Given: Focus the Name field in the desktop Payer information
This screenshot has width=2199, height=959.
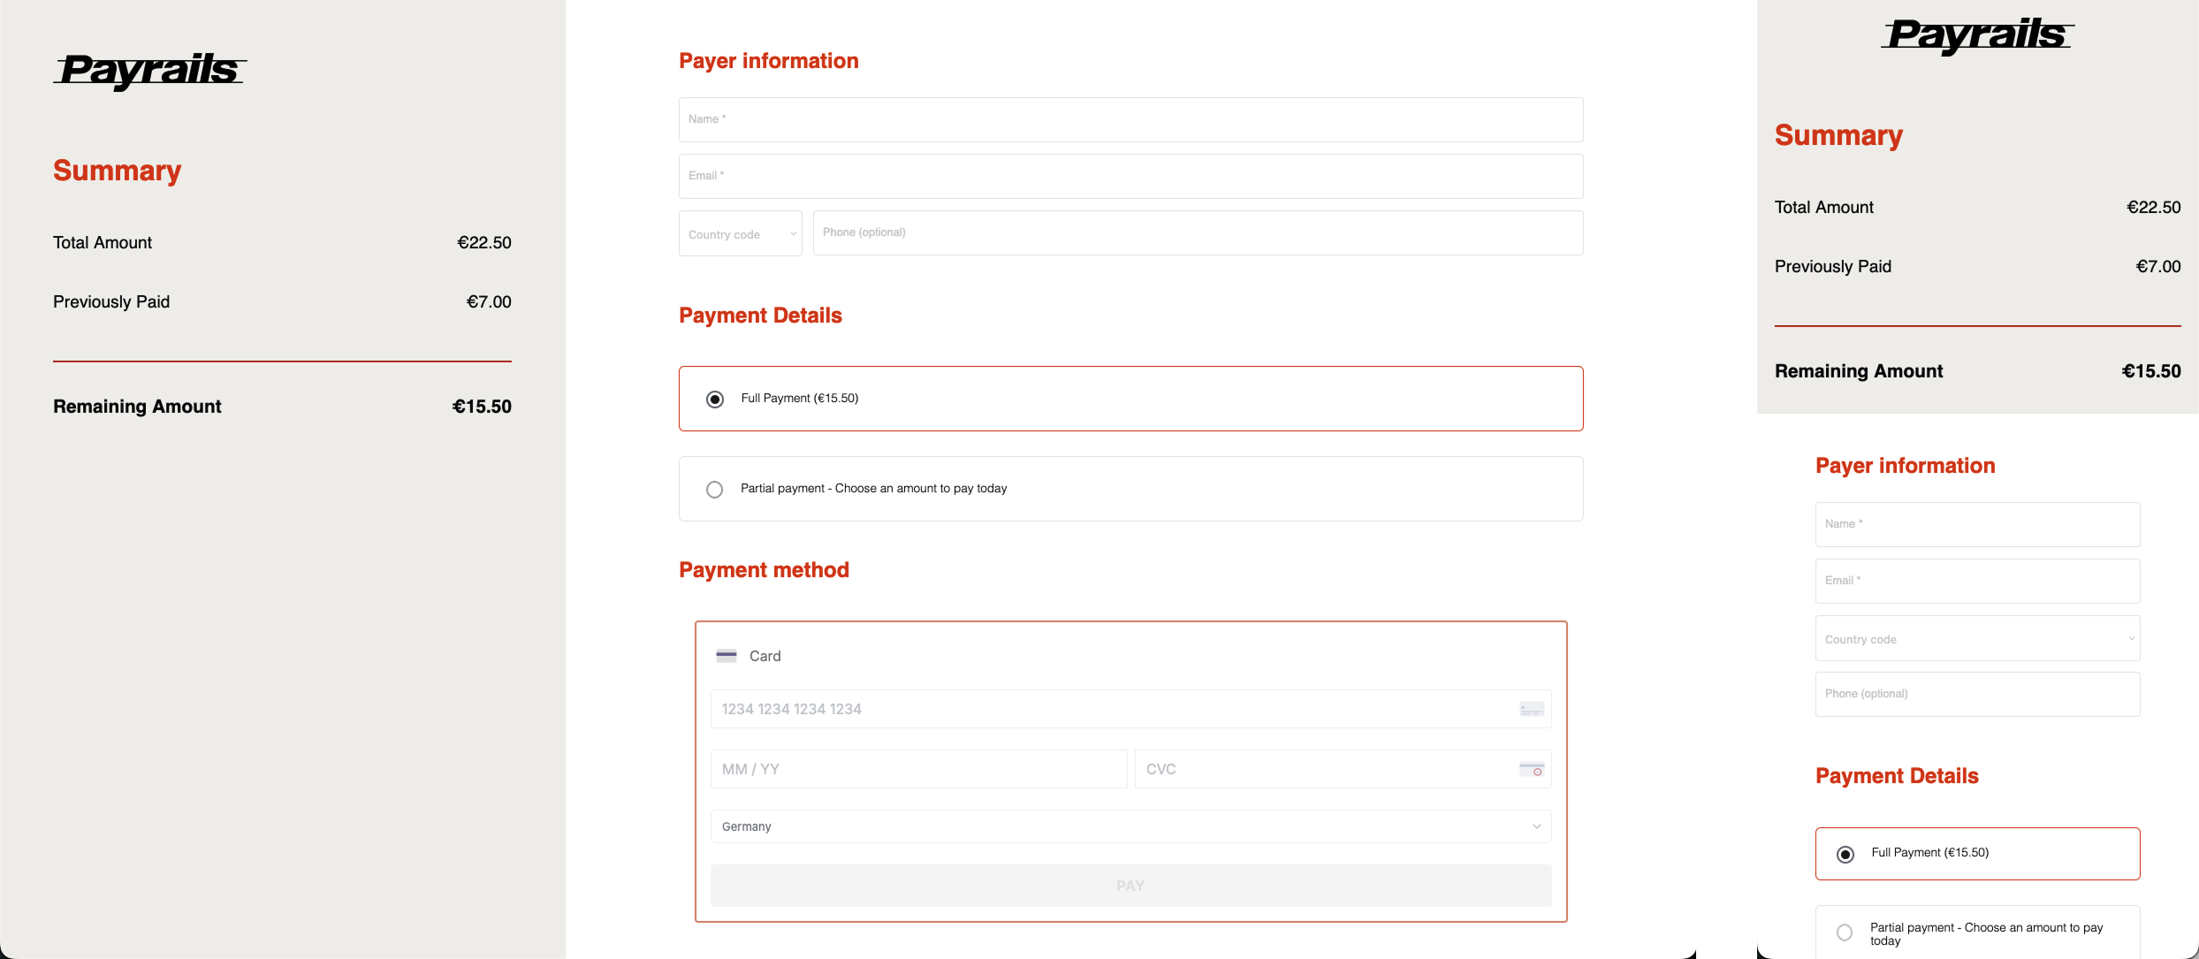Looking at the screenshot, I should click(x=1130, y=119).
